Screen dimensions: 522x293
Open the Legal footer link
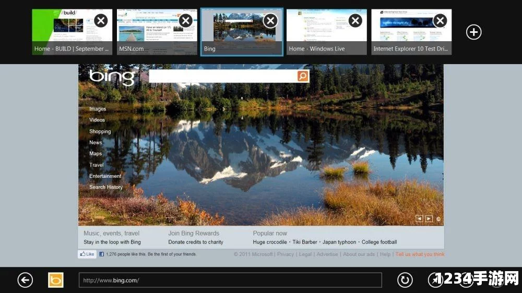click(x=305, y=254)
